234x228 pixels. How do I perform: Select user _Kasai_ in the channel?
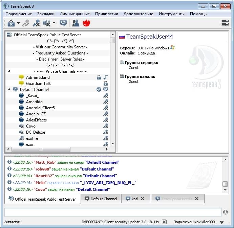[x=32, y=96]
